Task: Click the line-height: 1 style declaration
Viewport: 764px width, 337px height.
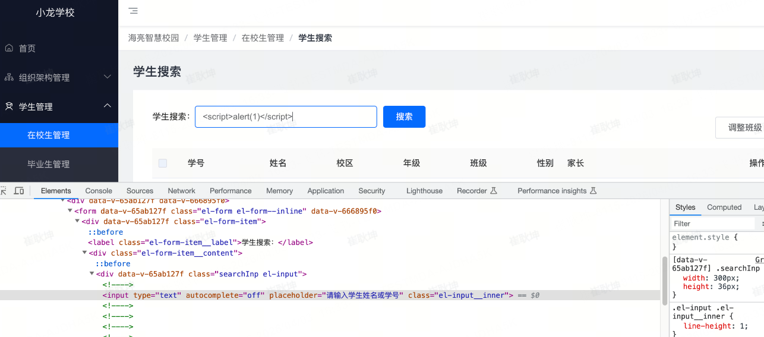Action: pyautogui.click(x=715, y=326)
